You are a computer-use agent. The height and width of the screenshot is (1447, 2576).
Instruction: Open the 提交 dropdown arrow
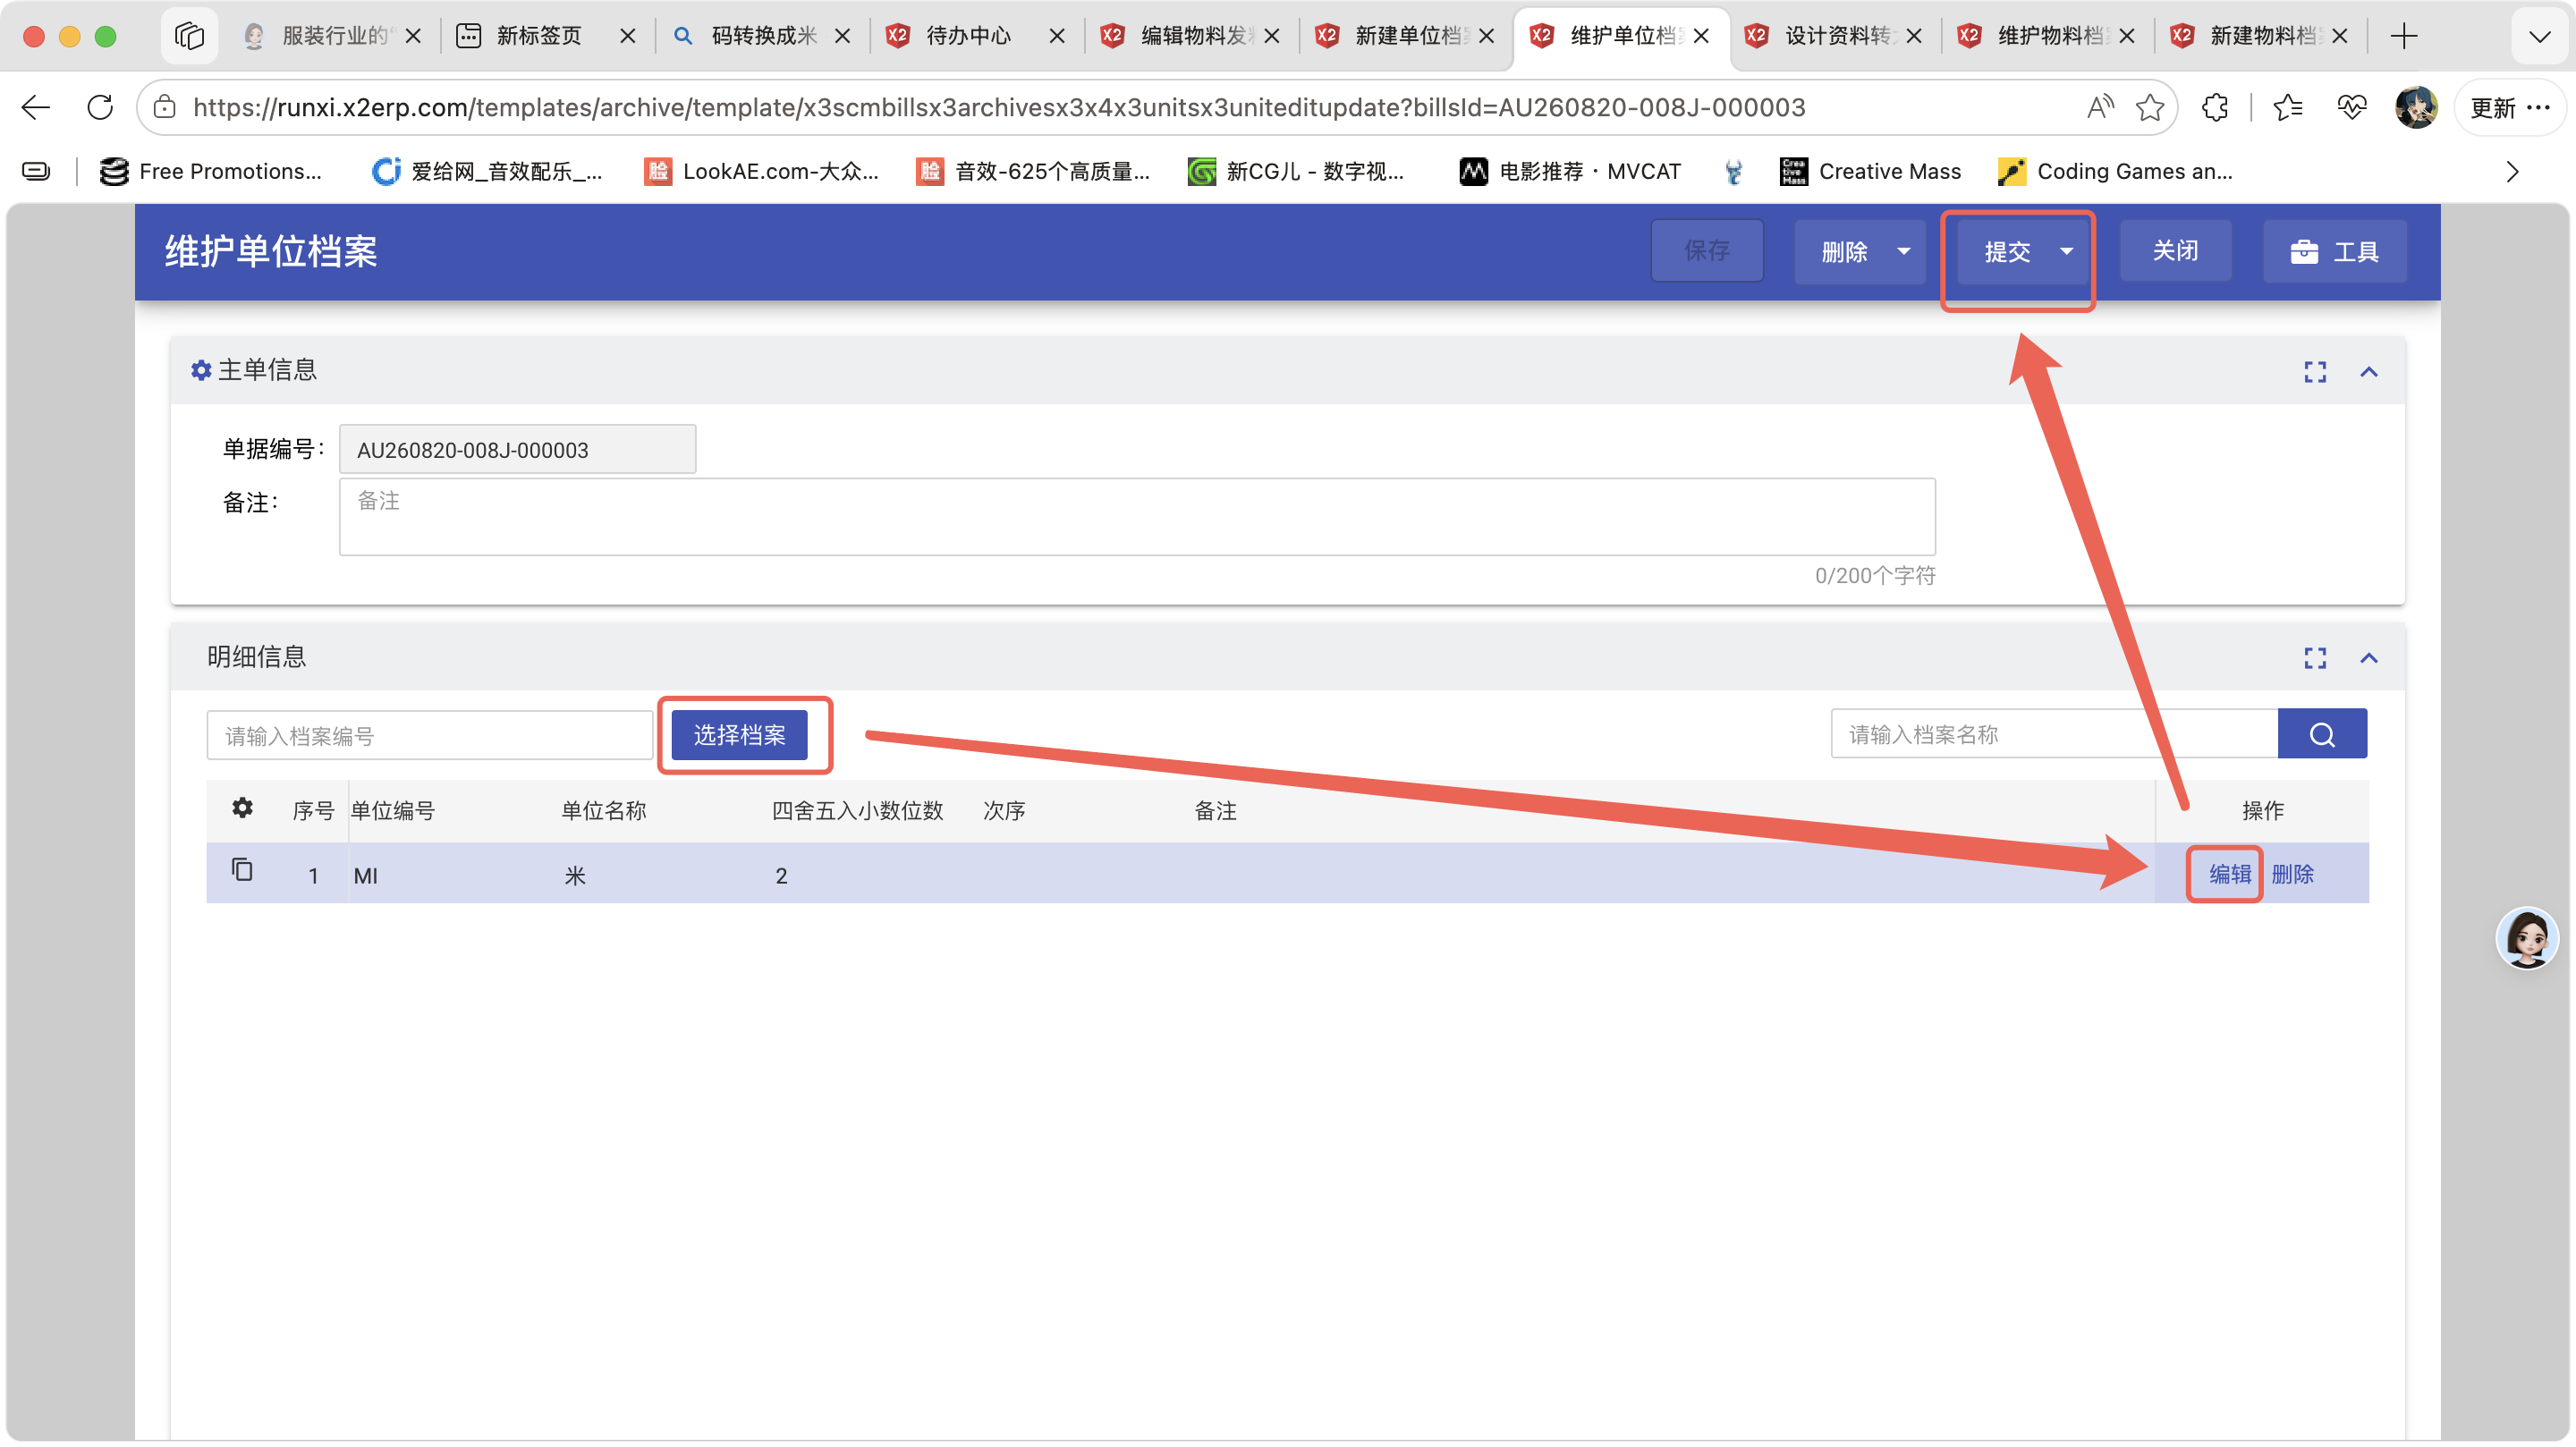2067,251
